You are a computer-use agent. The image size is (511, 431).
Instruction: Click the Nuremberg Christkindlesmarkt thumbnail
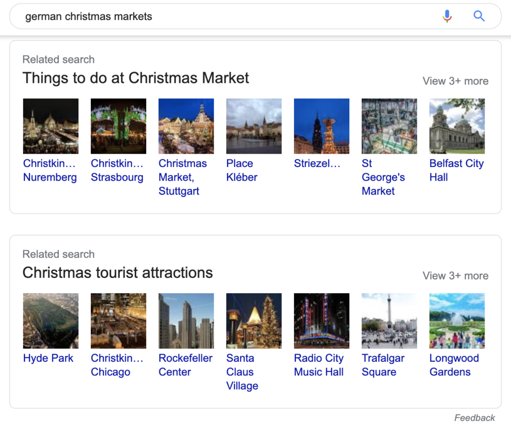click(x=51, y=126)
